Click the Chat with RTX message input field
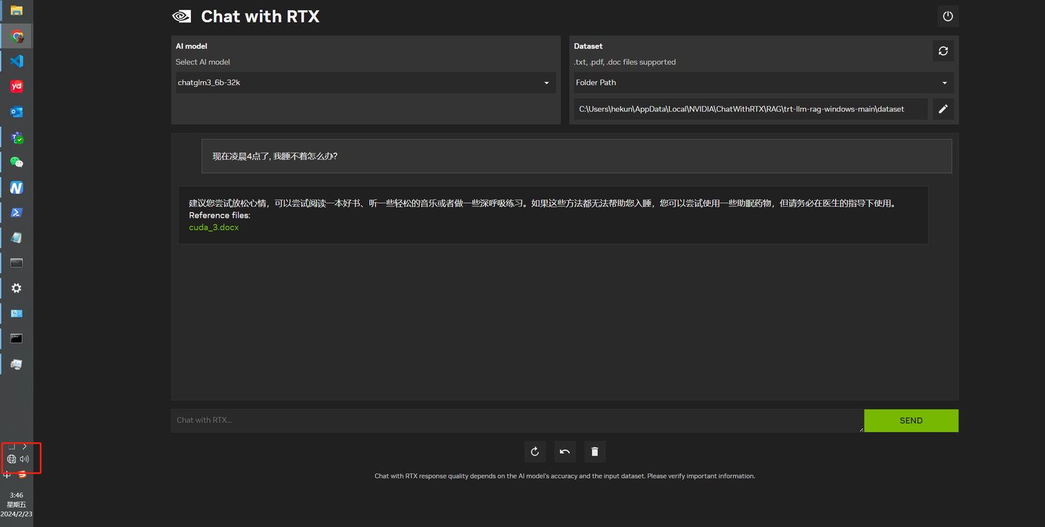1045x527 pixels. point(508,420)
